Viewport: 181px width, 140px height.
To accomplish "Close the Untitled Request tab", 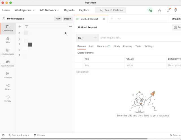I will pos(104,19).
